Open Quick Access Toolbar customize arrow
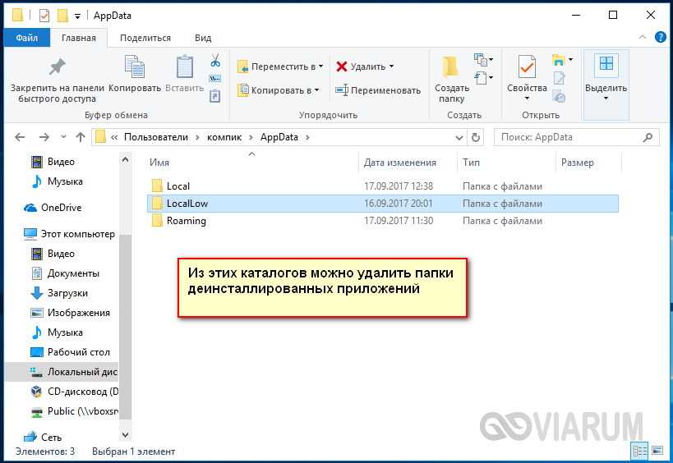Screen dimensions: 673x463 [78, 16]
